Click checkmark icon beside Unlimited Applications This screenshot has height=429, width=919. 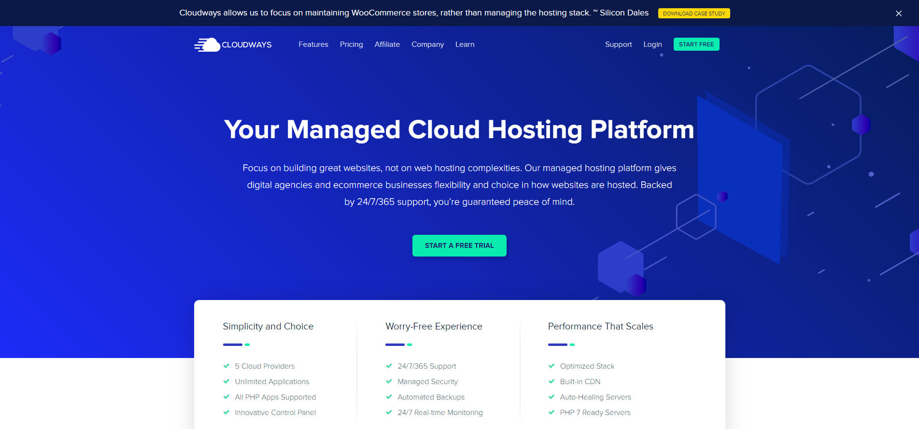point(226,382)
